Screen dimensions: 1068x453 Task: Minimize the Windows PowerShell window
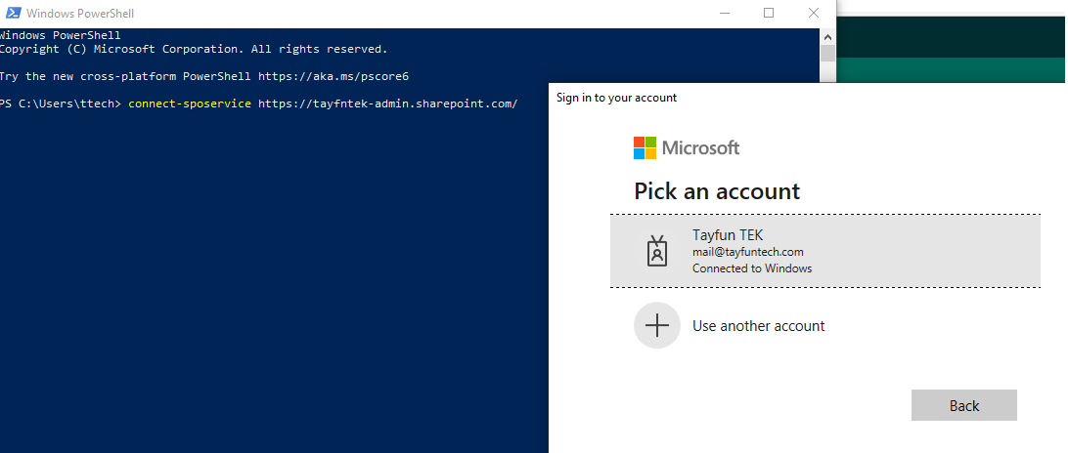click(x=724, y=13)
